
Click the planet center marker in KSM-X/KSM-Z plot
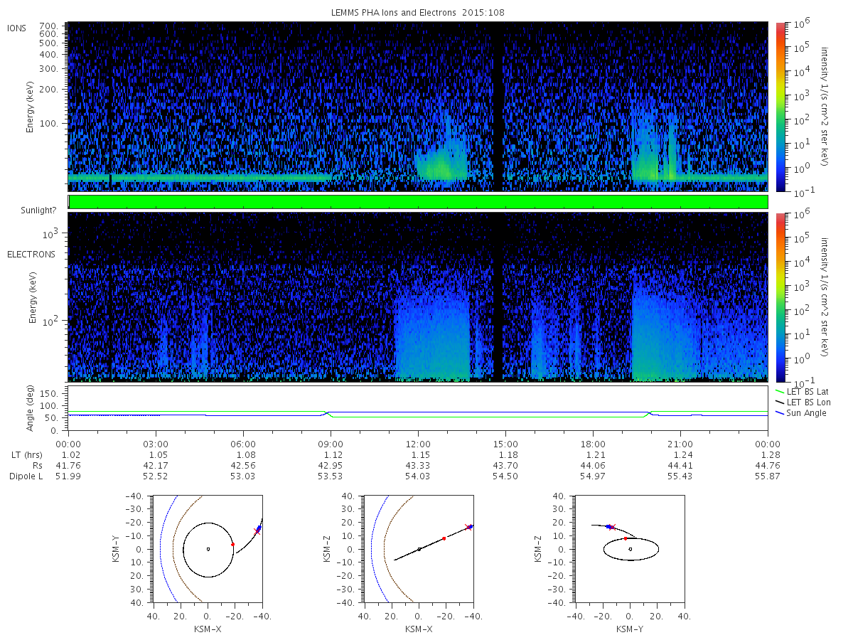click(419, 549)
